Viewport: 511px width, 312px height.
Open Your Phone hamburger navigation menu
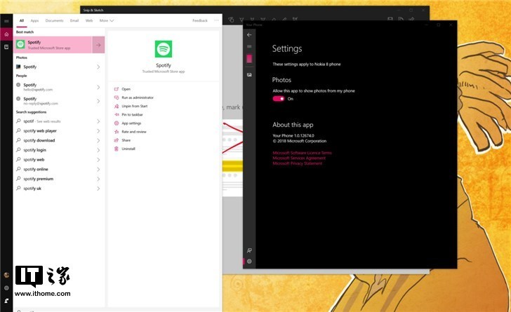coord(249,46)
